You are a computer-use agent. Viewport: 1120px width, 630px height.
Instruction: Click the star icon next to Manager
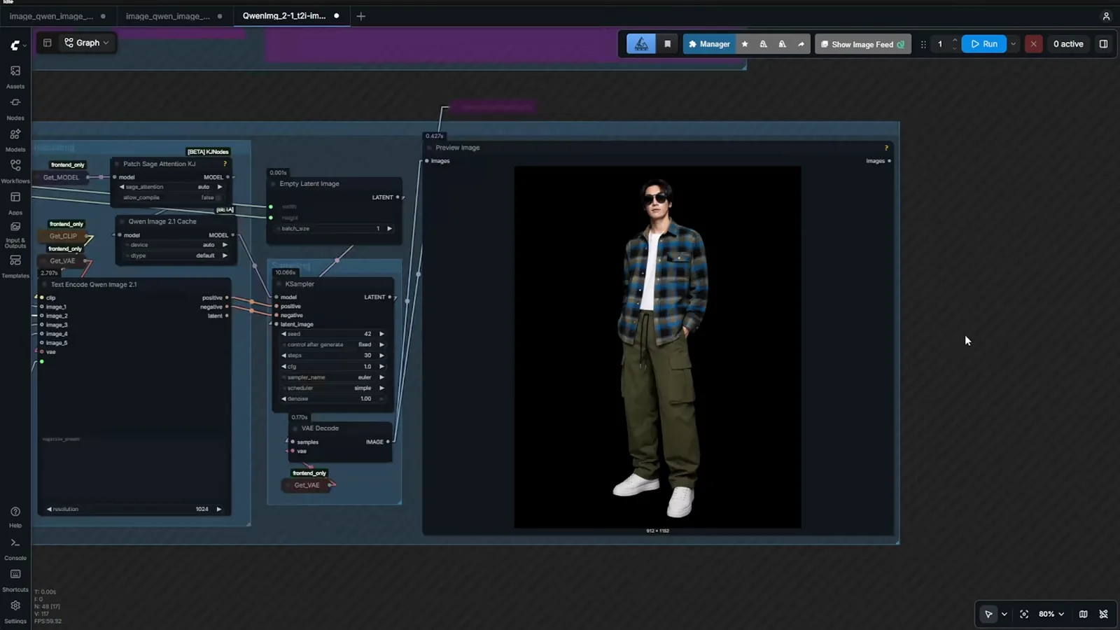[x=745, y=44]
